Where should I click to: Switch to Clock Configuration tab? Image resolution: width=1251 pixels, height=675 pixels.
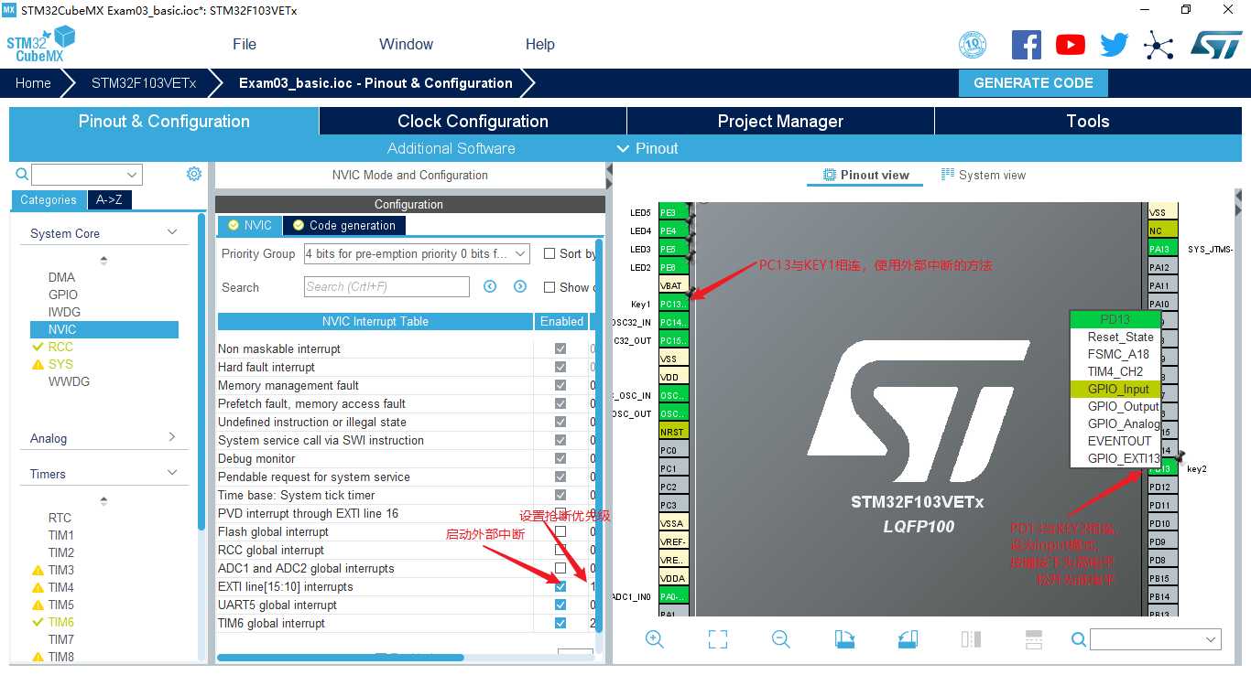click(x=473, y=121)
